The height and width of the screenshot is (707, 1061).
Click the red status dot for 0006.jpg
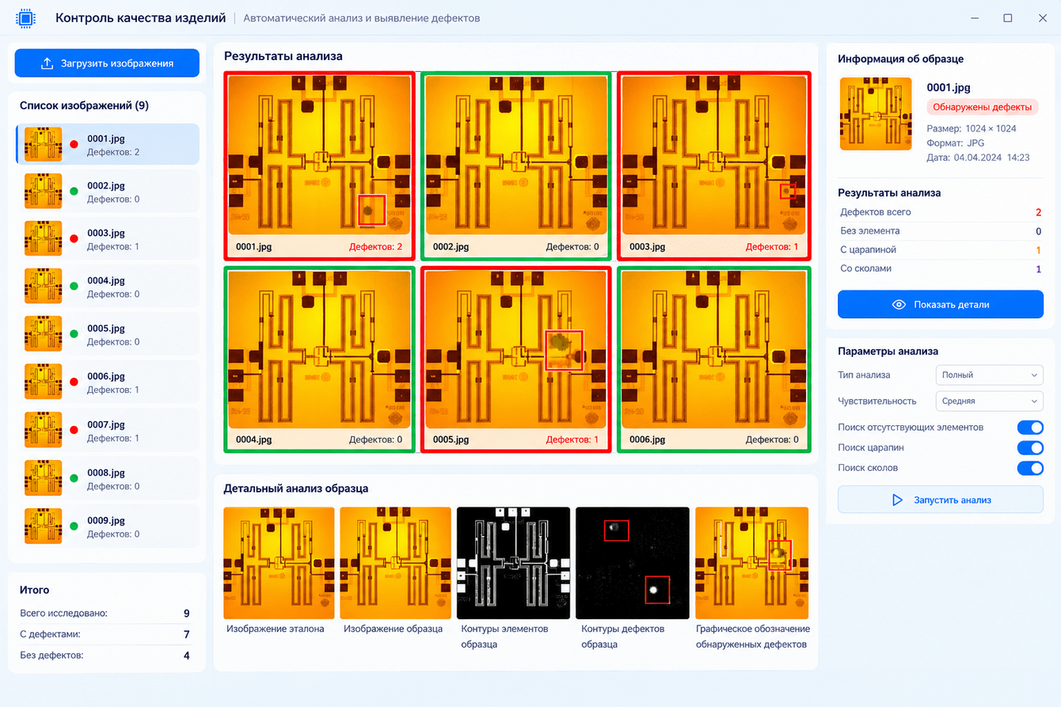(74, 382)
